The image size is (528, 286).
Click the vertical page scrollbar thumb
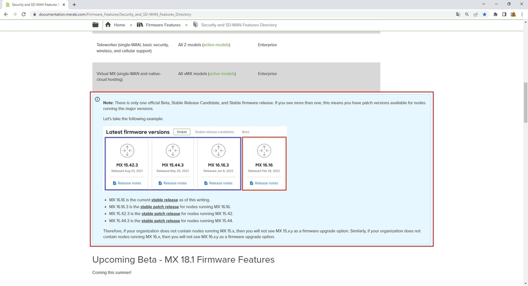(524, 102)
